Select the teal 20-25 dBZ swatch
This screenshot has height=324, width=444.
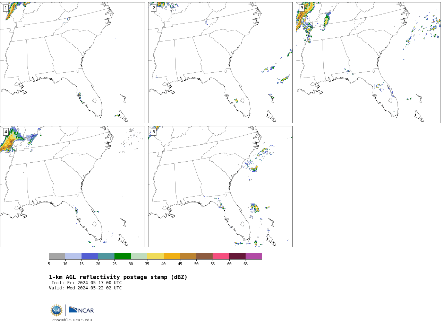(106, 256)
